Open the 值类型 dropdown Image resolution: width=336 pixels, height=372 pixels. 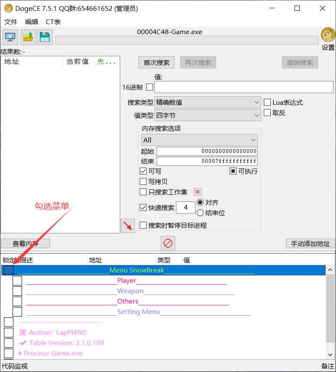point(208,116)
